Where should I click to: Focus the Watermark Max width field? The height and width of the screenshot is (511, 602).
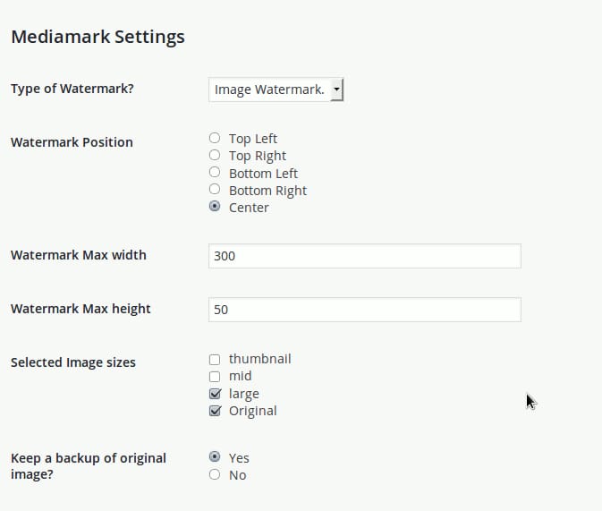coord(364,256)
